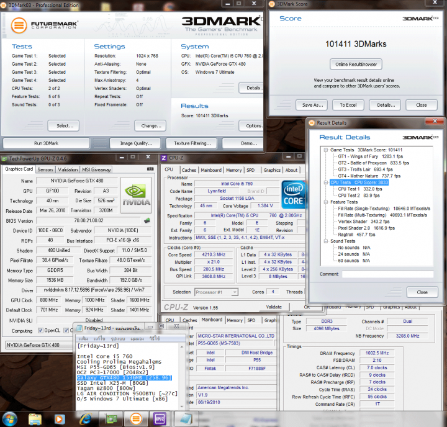Open the MSI Giveaway tab in GPU-Z

tap(96, 169)
